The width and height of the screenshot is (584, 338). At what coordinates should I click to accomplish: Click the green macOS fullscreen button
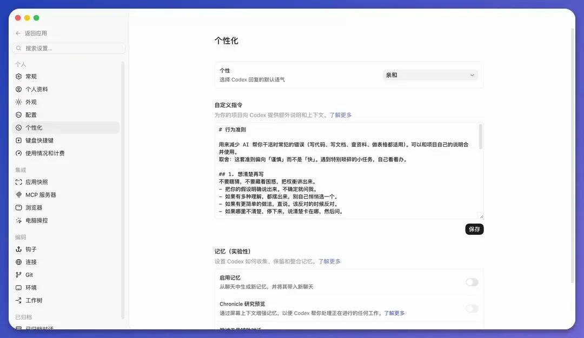tap(37, 18)
